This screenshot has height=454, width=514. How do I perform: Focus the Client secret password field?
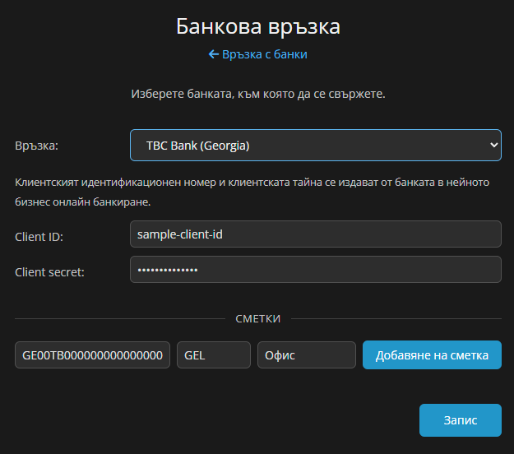[x=316, y=270]
